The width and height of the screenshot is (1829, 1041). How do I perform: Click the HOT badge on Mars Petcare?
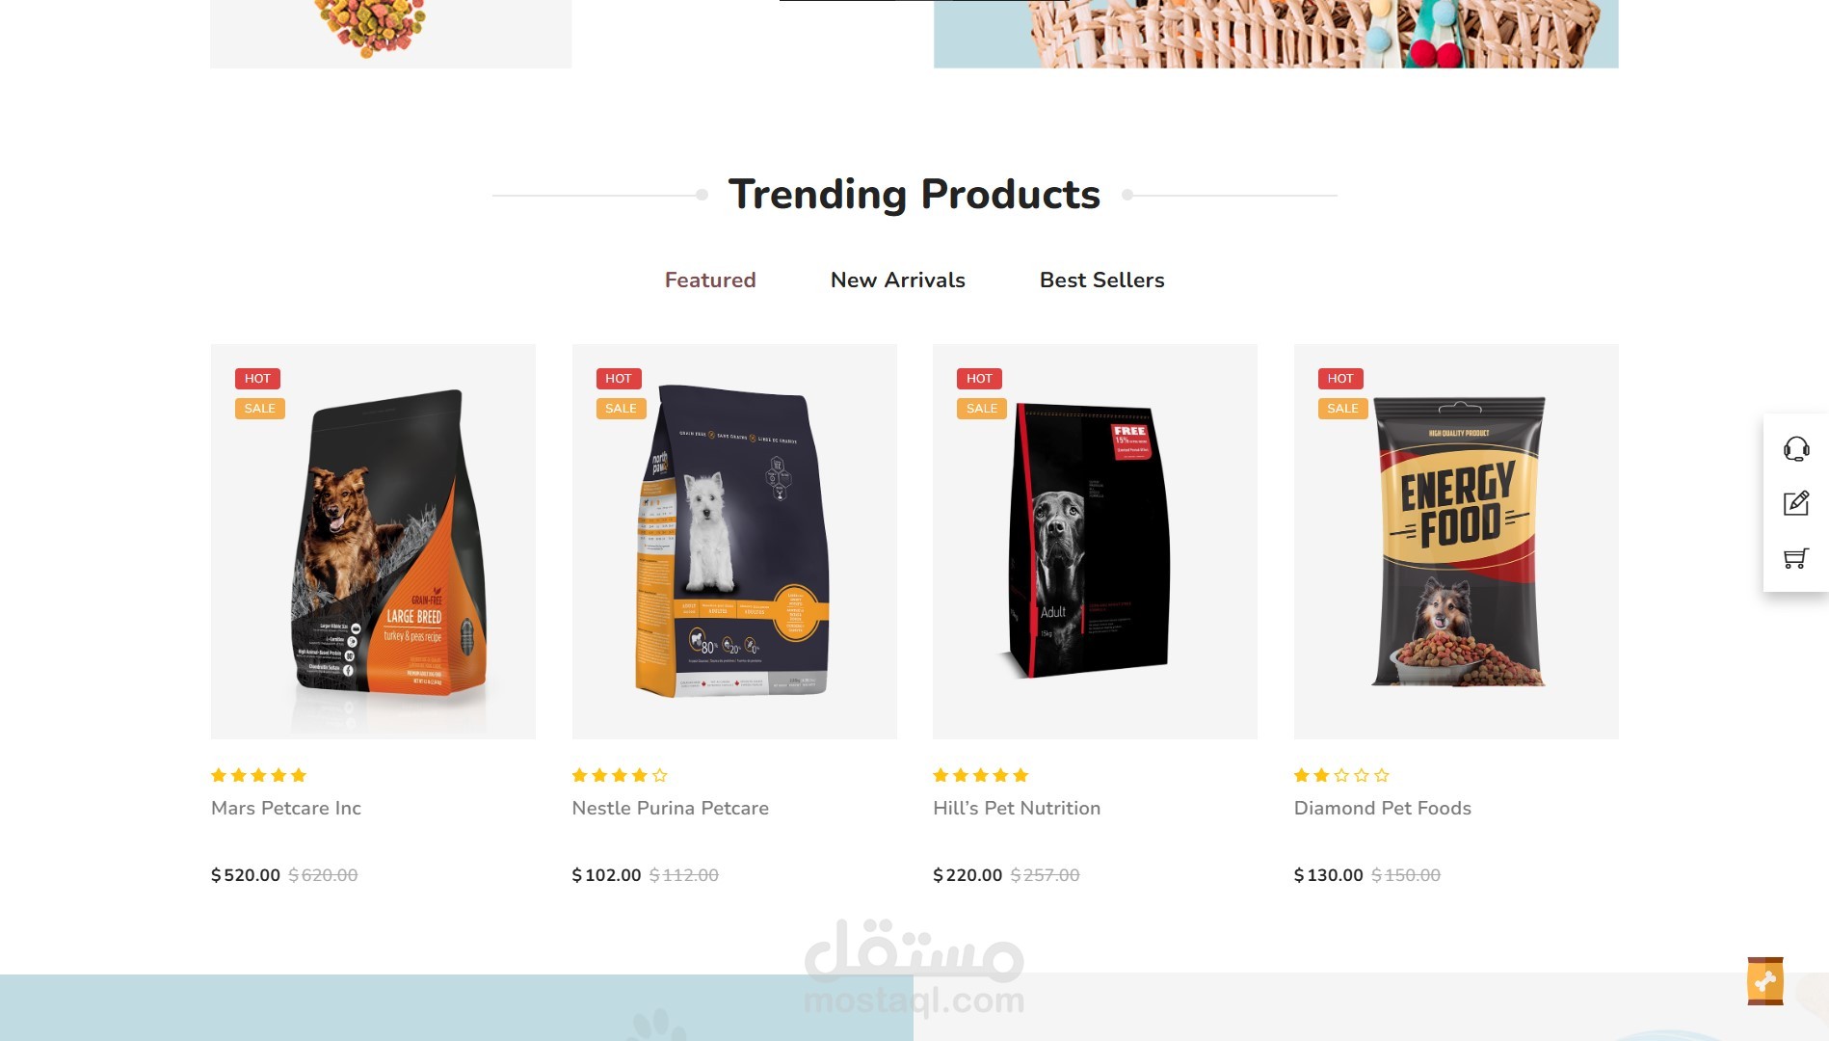(x=257, y=379)
